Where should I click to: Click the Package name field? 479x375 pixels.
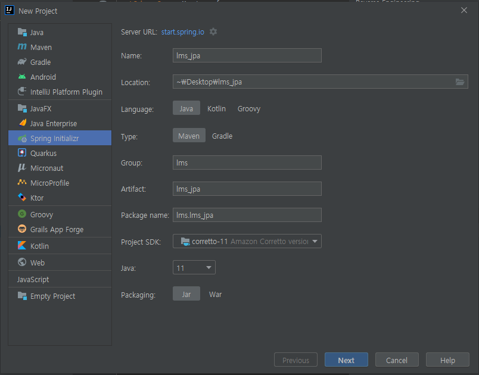coord(247,215)
